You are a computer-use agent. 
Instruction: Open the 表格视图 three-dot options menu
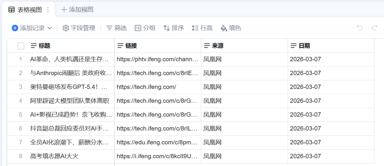(48, 10)
